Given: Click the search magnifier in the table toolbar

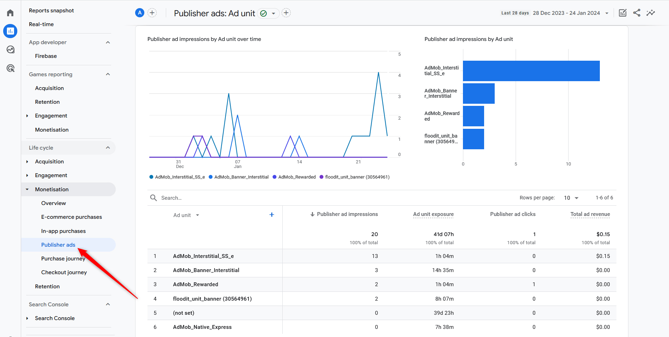Looking at the screenshot, I should 153,198.
